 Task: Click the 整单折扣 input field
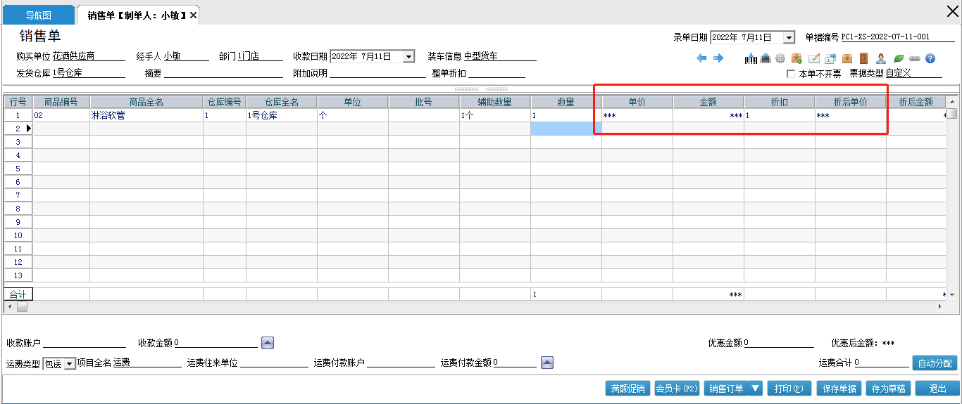pos(496,73)
